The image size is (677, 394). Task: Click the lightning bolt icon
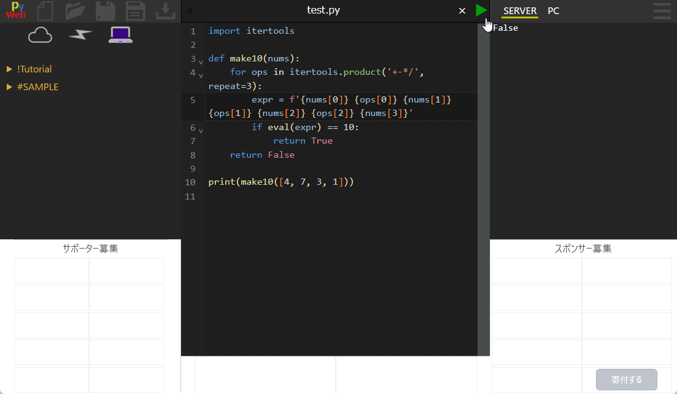tap(80, 34)
